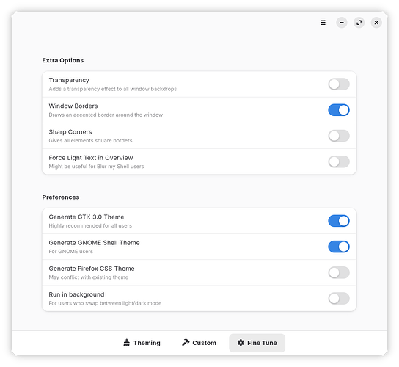The height and width of the screenshot is (367, 399).
Task: Toggle Run in background on
Action: [339, 299]
